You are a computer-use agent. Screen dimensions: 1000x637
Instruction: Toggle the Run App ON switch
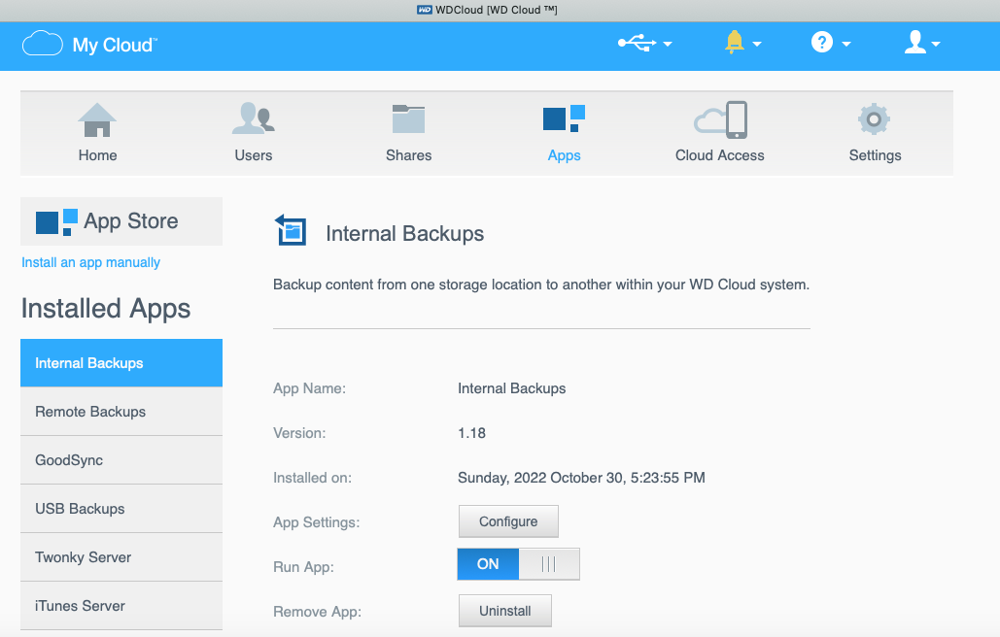click(519, 564)
